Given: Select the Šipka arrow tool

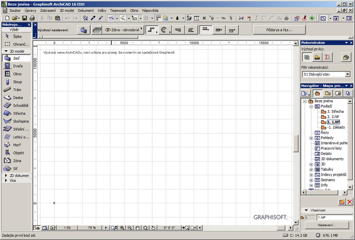Looking at the screenshot, I should tap(16, 36).
